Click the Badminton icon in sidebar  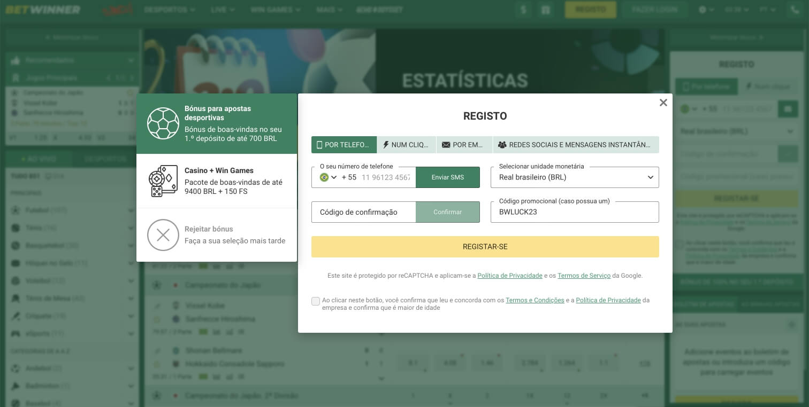16,386
